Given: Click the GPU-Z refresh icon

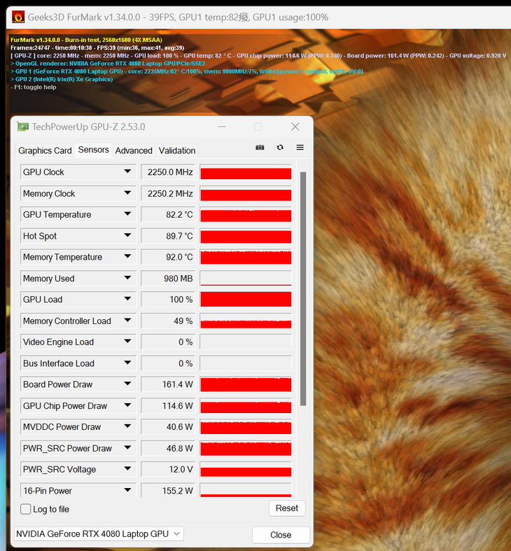Looking at the screenshot, I should pos(280,147).
